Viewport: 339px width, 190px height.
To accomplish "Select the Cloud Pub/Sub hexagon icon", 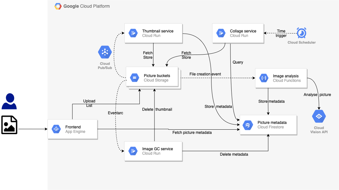I will (105, 52).
